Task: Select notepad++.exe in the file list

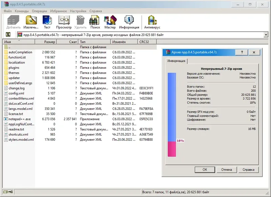Action: pyautogui.click(x=20, y=119)
